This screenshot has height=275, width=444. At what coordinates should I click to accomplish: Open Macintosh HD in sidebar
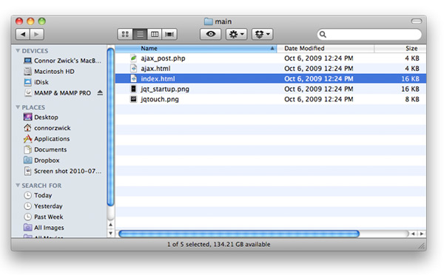tap(50, 72)
